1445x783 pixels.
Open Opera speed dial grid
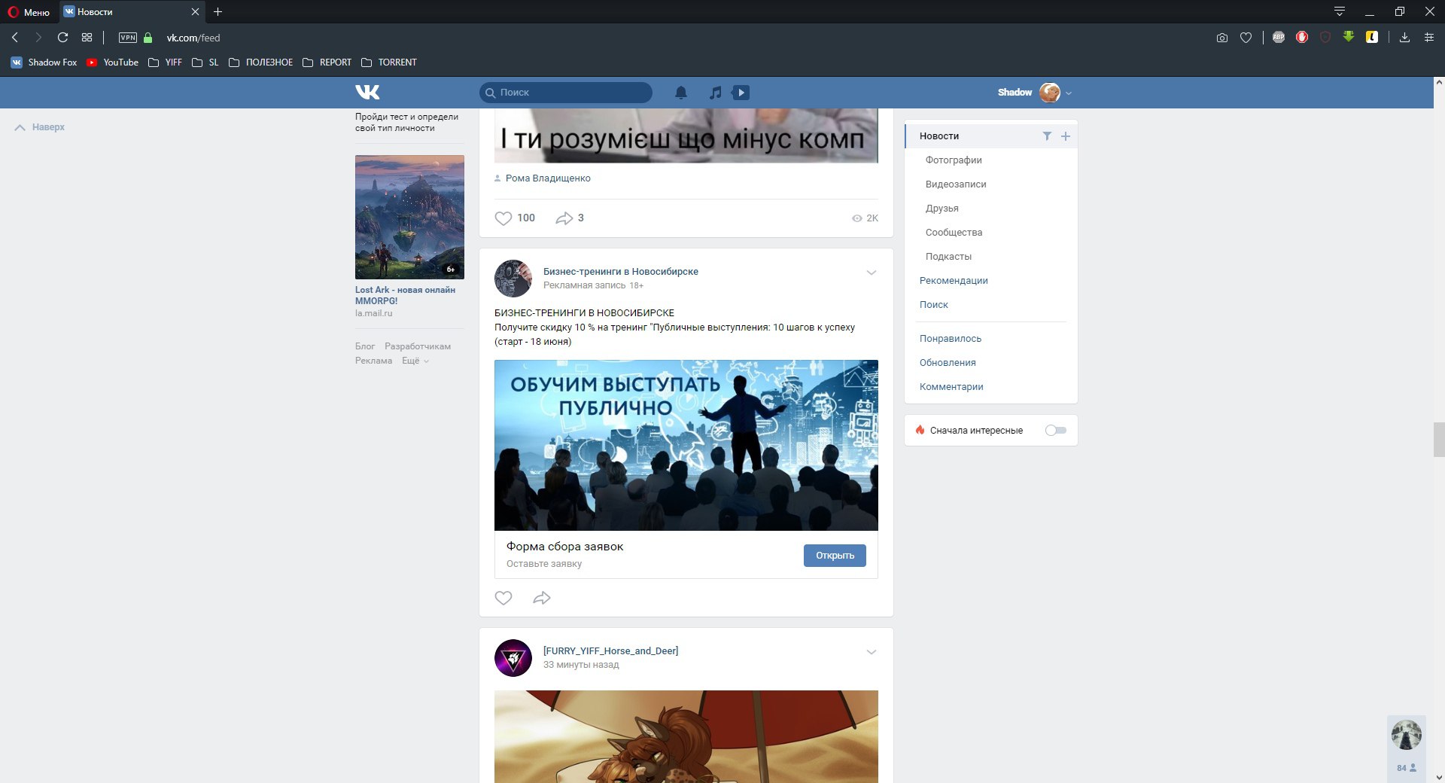(x=87, y=37)
